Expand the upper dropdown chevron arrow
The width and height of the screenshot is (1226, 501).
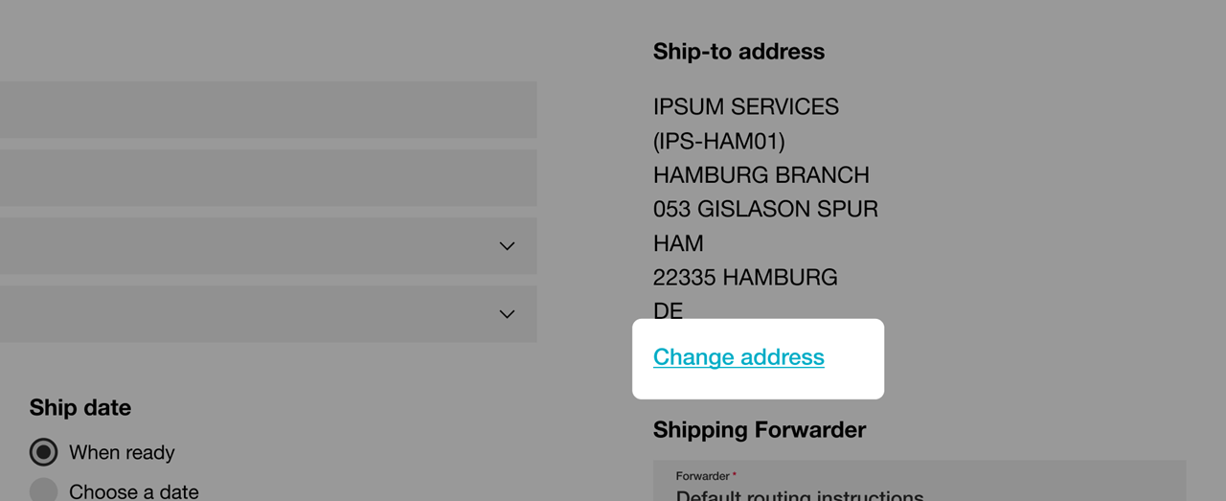(508, 246)
